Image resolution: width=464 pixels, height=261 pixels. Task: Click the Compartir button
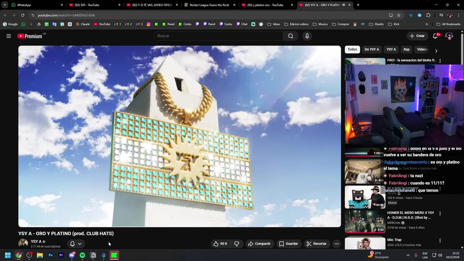tap(259, 244)
